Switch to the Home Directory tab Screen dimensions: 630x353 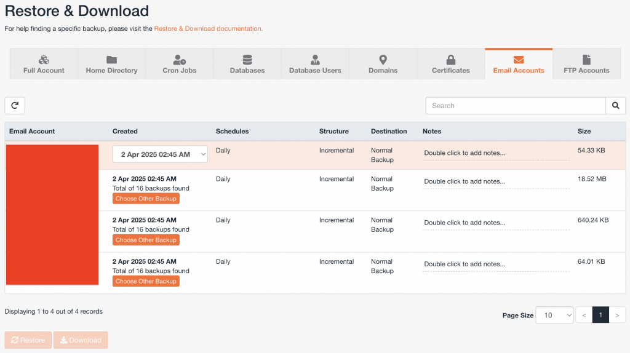pos(112,64)
